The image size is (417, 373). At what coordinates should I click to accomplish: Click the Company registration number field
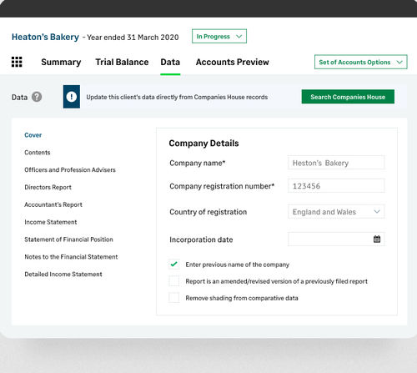point(336,185)
